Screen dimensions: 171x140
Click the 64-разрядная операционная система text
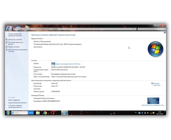click(63, 74)
